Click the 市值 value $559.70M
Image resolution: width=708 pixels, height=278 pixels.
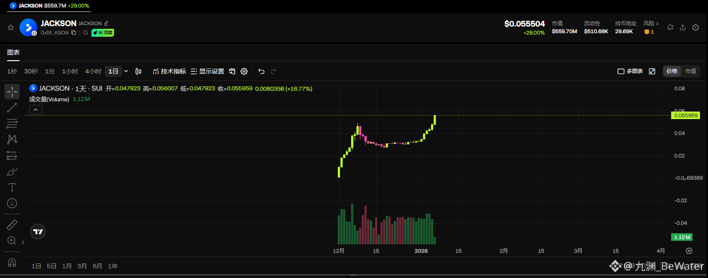pyautogui.click(x=565, y=31)
